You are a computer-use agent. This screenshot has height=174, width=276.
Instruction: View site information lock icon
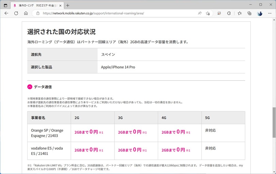38,13
